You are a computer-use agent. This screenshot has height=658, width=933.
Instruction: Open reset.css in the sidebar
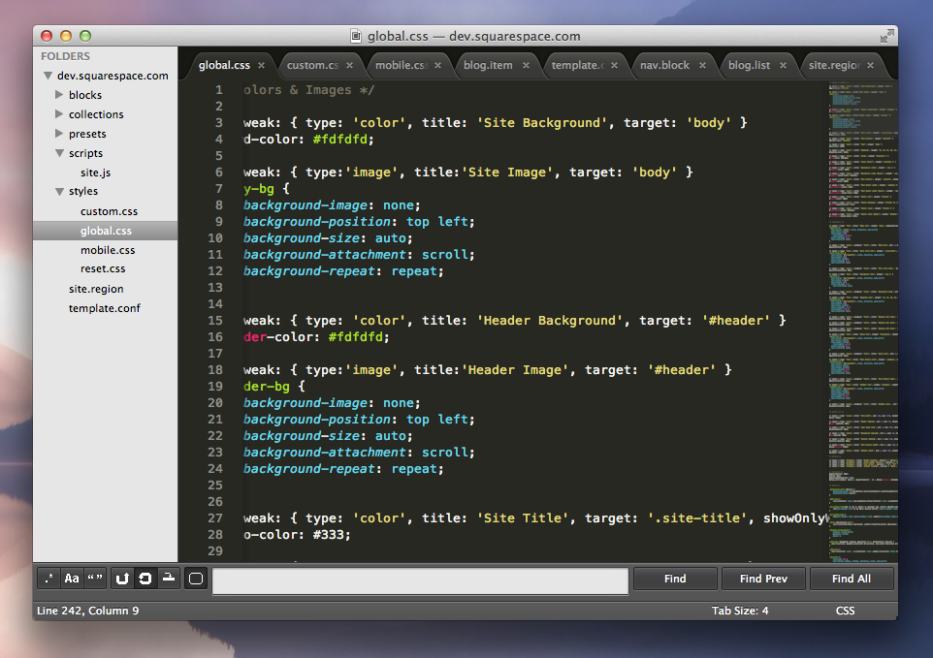103,268
